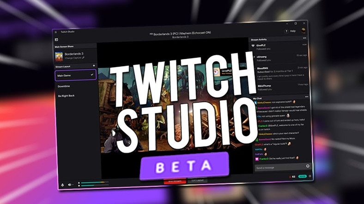Open My Chat three-dot options
Image resolution: width=364 pixels, height=204 pixels.
(x=306, y=97)
